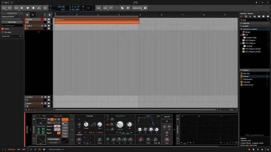271x152 pixels.
Task: Open the LFO rate 1/1 dropdown
Action: click(x=54, y=123)
